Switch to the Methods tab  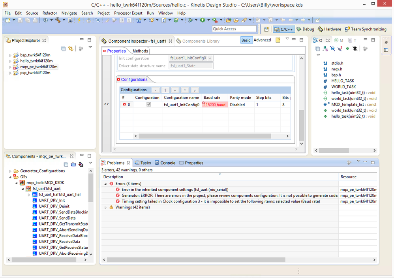tap(140, 51)
